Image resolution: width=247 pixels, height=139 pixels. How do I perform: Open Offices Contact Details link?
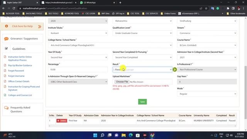coord(19,81)
